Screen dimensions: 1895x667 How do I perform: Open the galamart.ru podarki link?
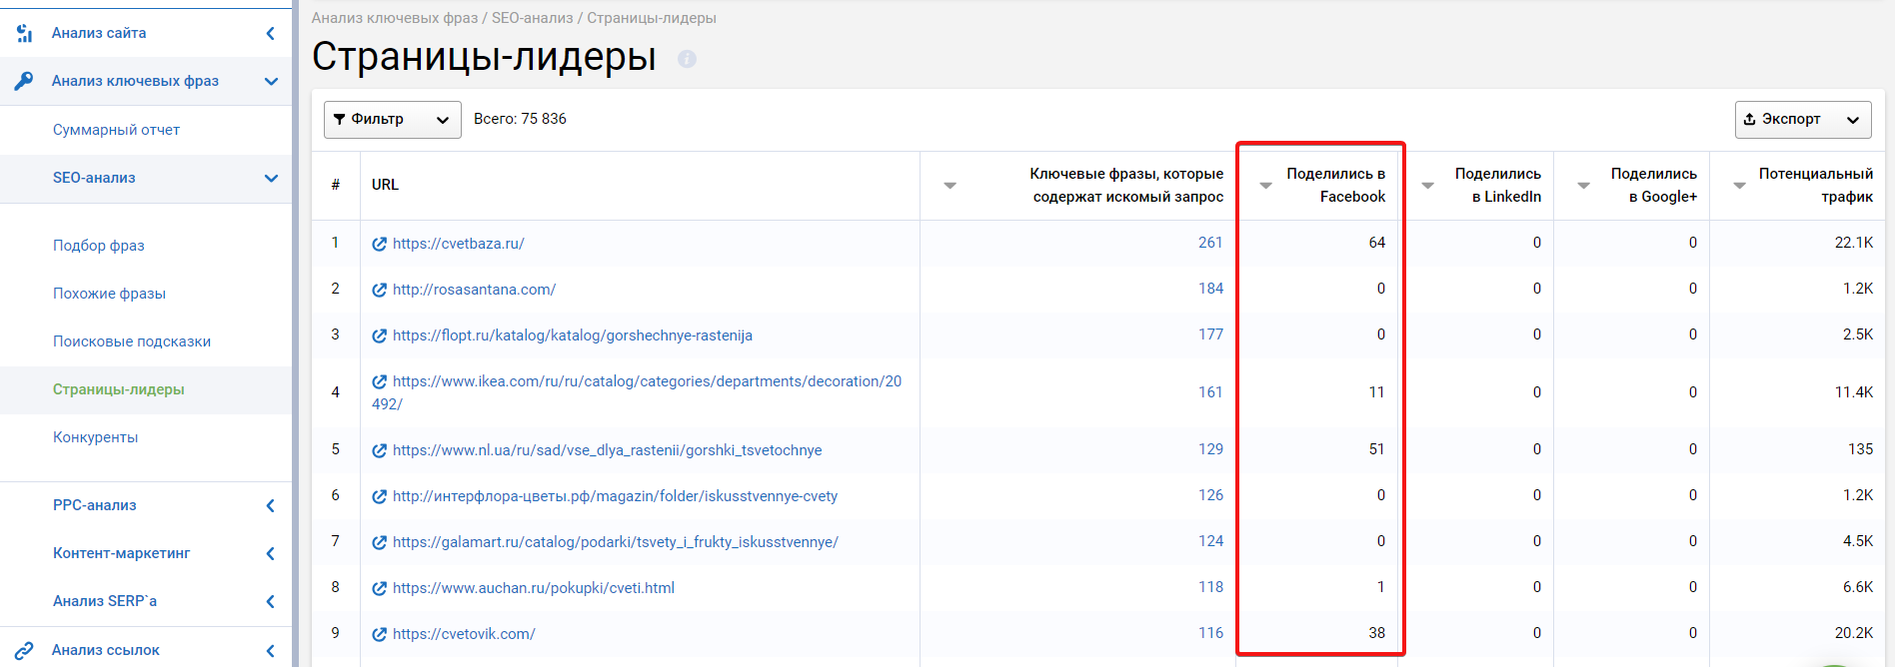point(616,542)
